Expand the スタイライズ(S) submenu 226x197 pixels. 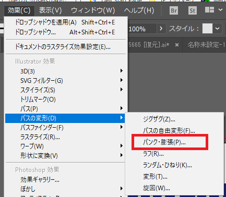pos(66,90)
